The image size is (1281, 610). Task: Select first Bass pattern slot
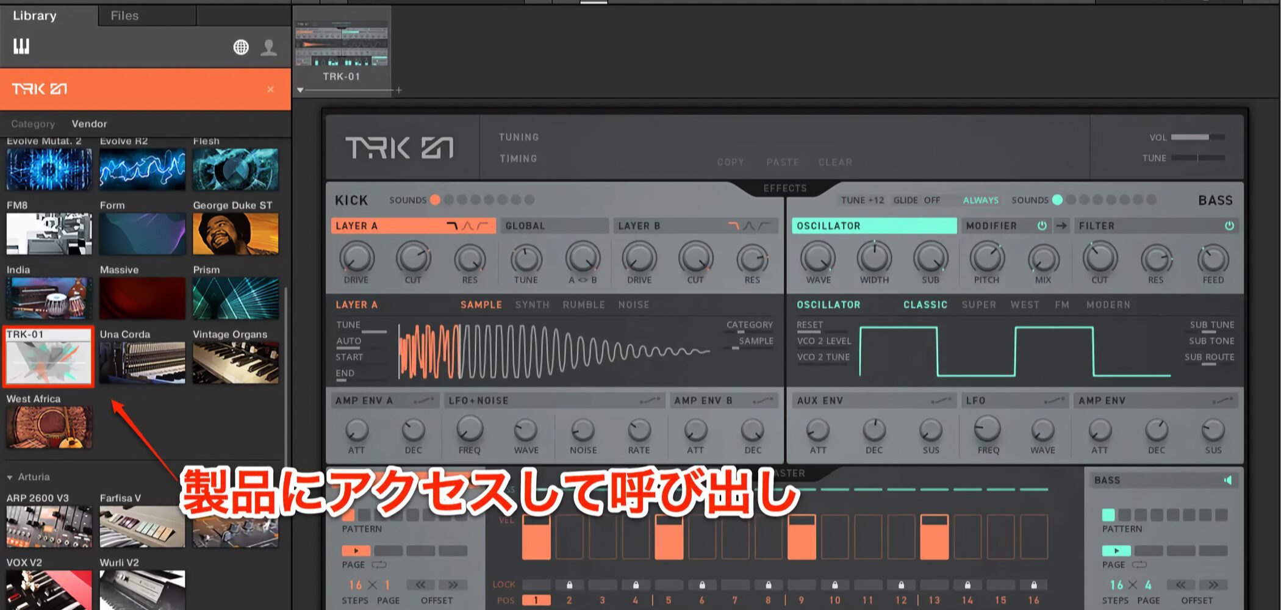click(x=1108, y=515)
